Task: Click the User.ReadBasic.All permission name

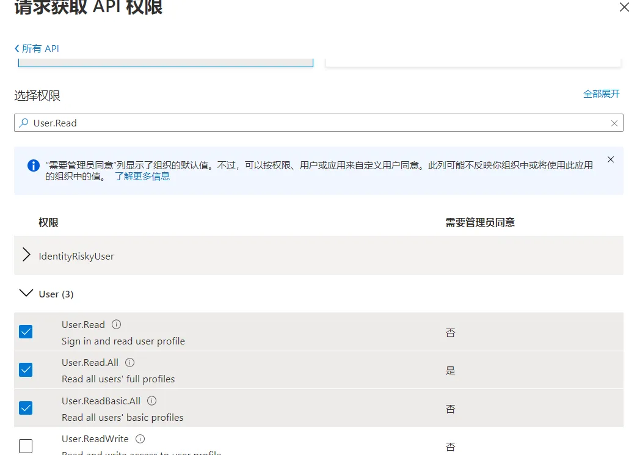Action: [101, 401]
